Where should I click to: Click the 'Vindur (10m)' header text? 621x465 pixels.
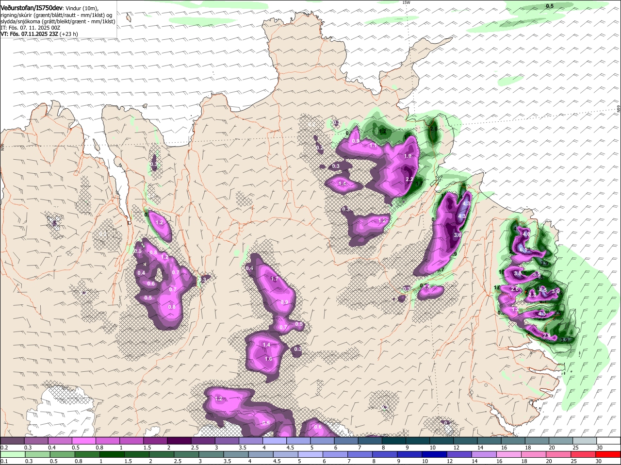(x=82, y=9)
